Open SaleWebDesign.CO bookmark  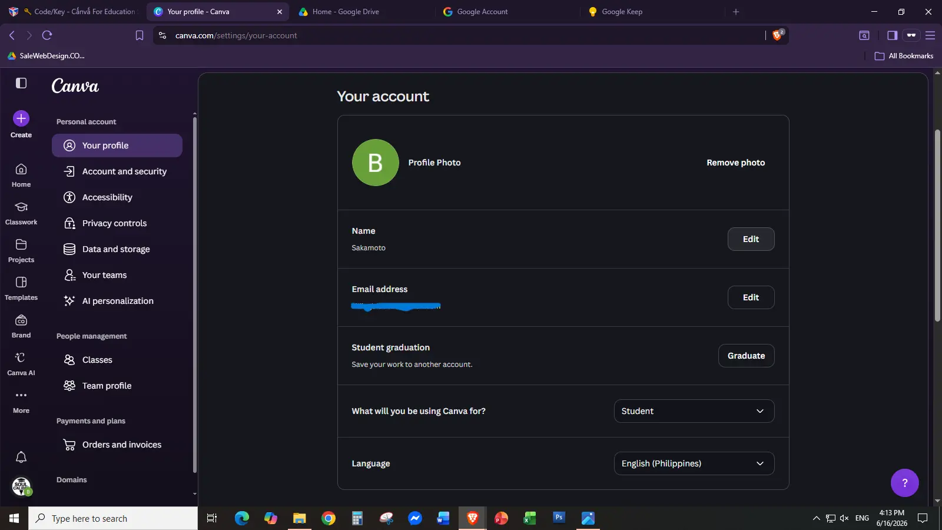click(x=46, y=56)
